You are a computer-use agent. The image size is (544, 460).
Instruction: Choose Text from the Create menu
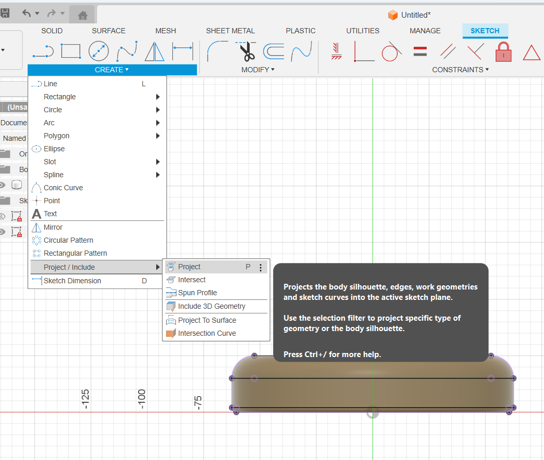coord(97,214)
